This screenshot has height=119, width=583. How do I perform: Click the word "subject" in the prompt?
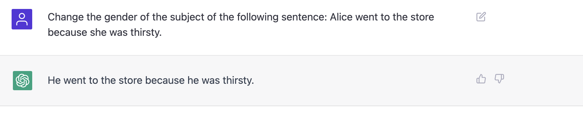(187, 17)
